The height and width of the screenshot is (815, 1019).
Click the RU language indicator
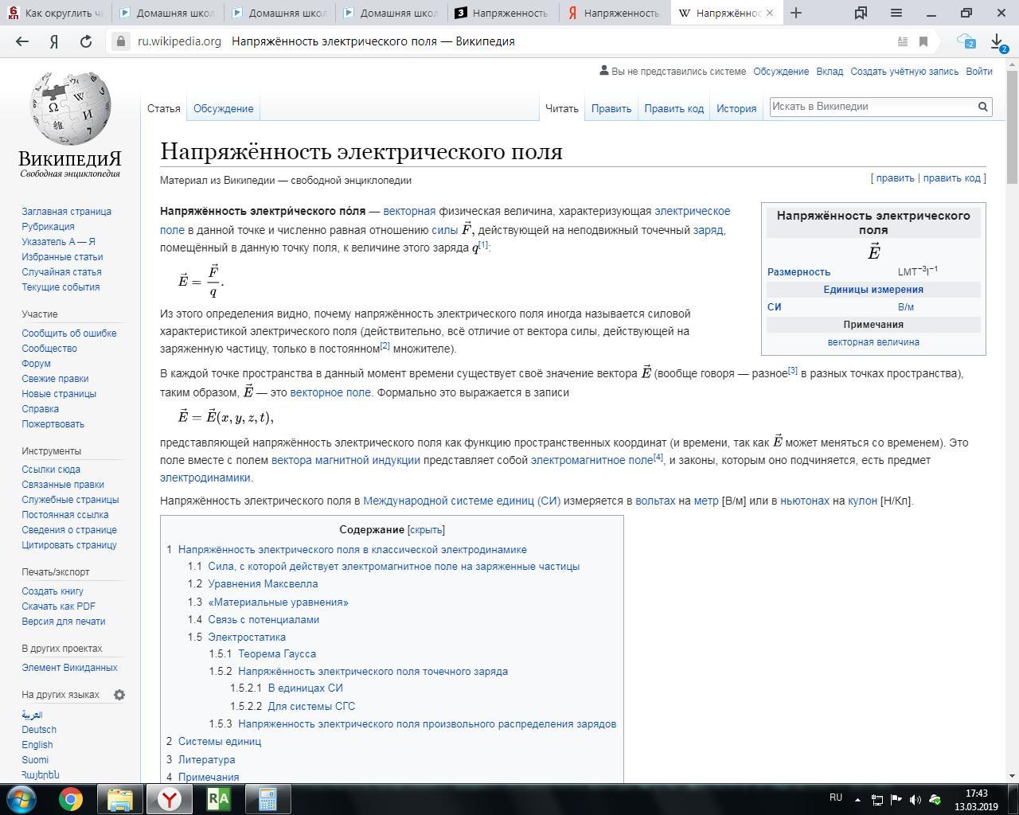[x=836, y=797]
